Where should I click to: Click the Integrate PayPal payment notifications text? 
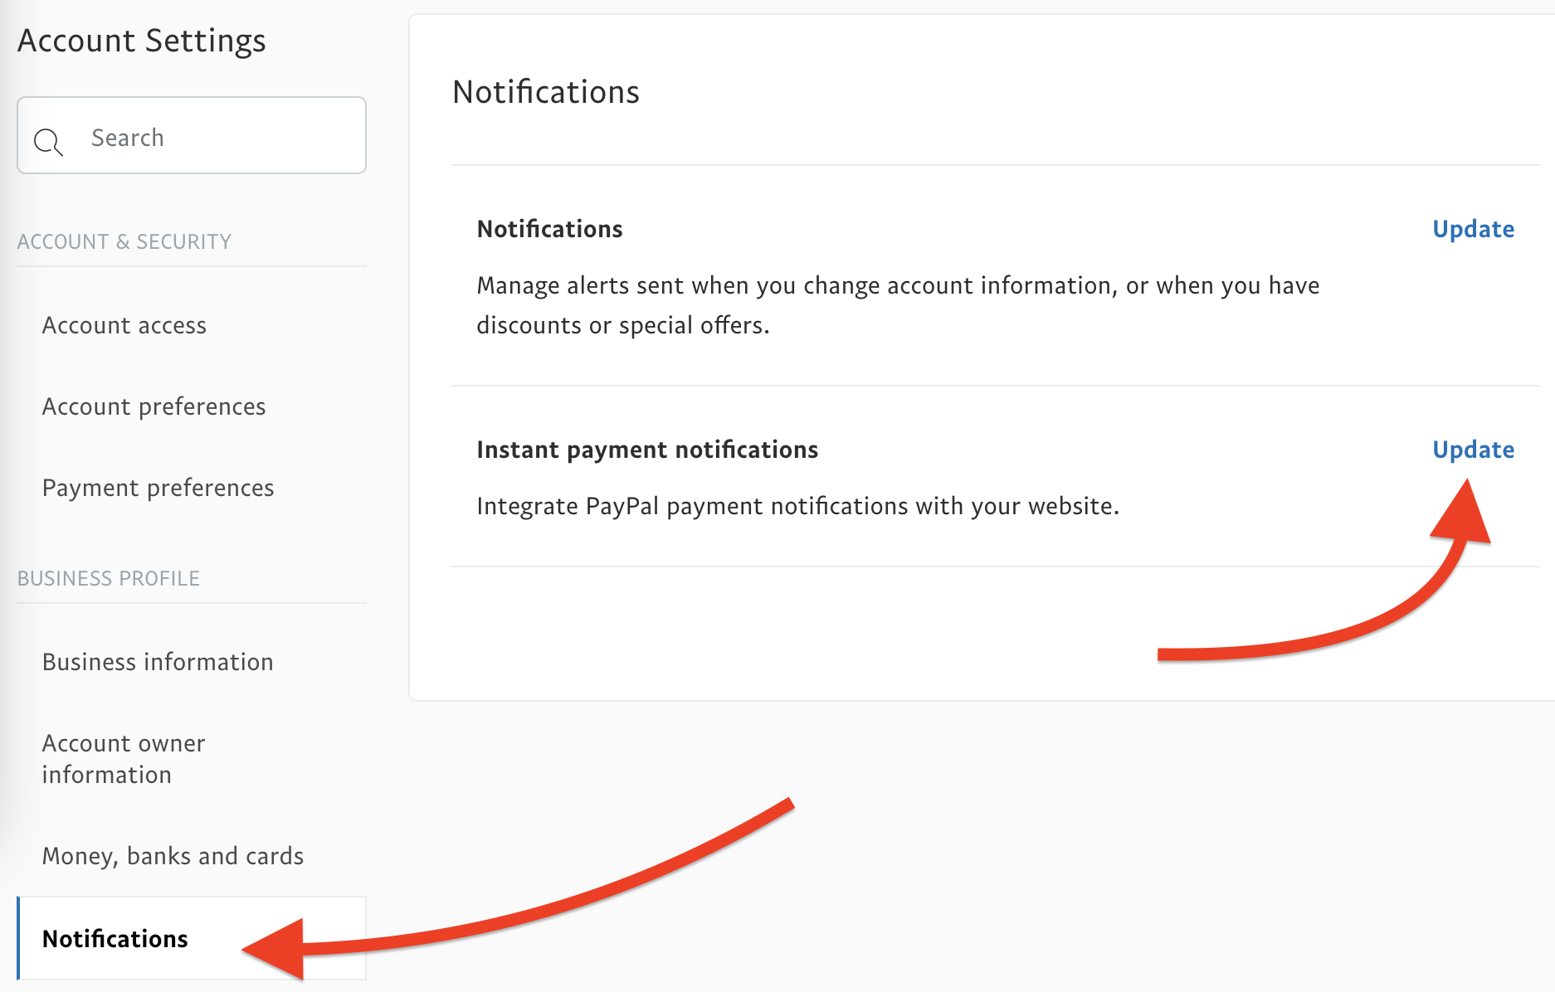[x=797, y=506]
